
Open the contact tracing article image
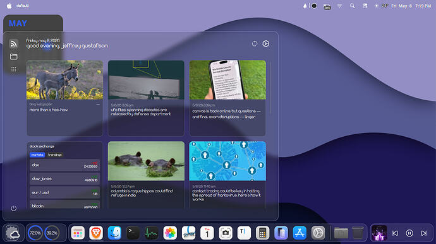pyautogui.click(x=227, y=161)
